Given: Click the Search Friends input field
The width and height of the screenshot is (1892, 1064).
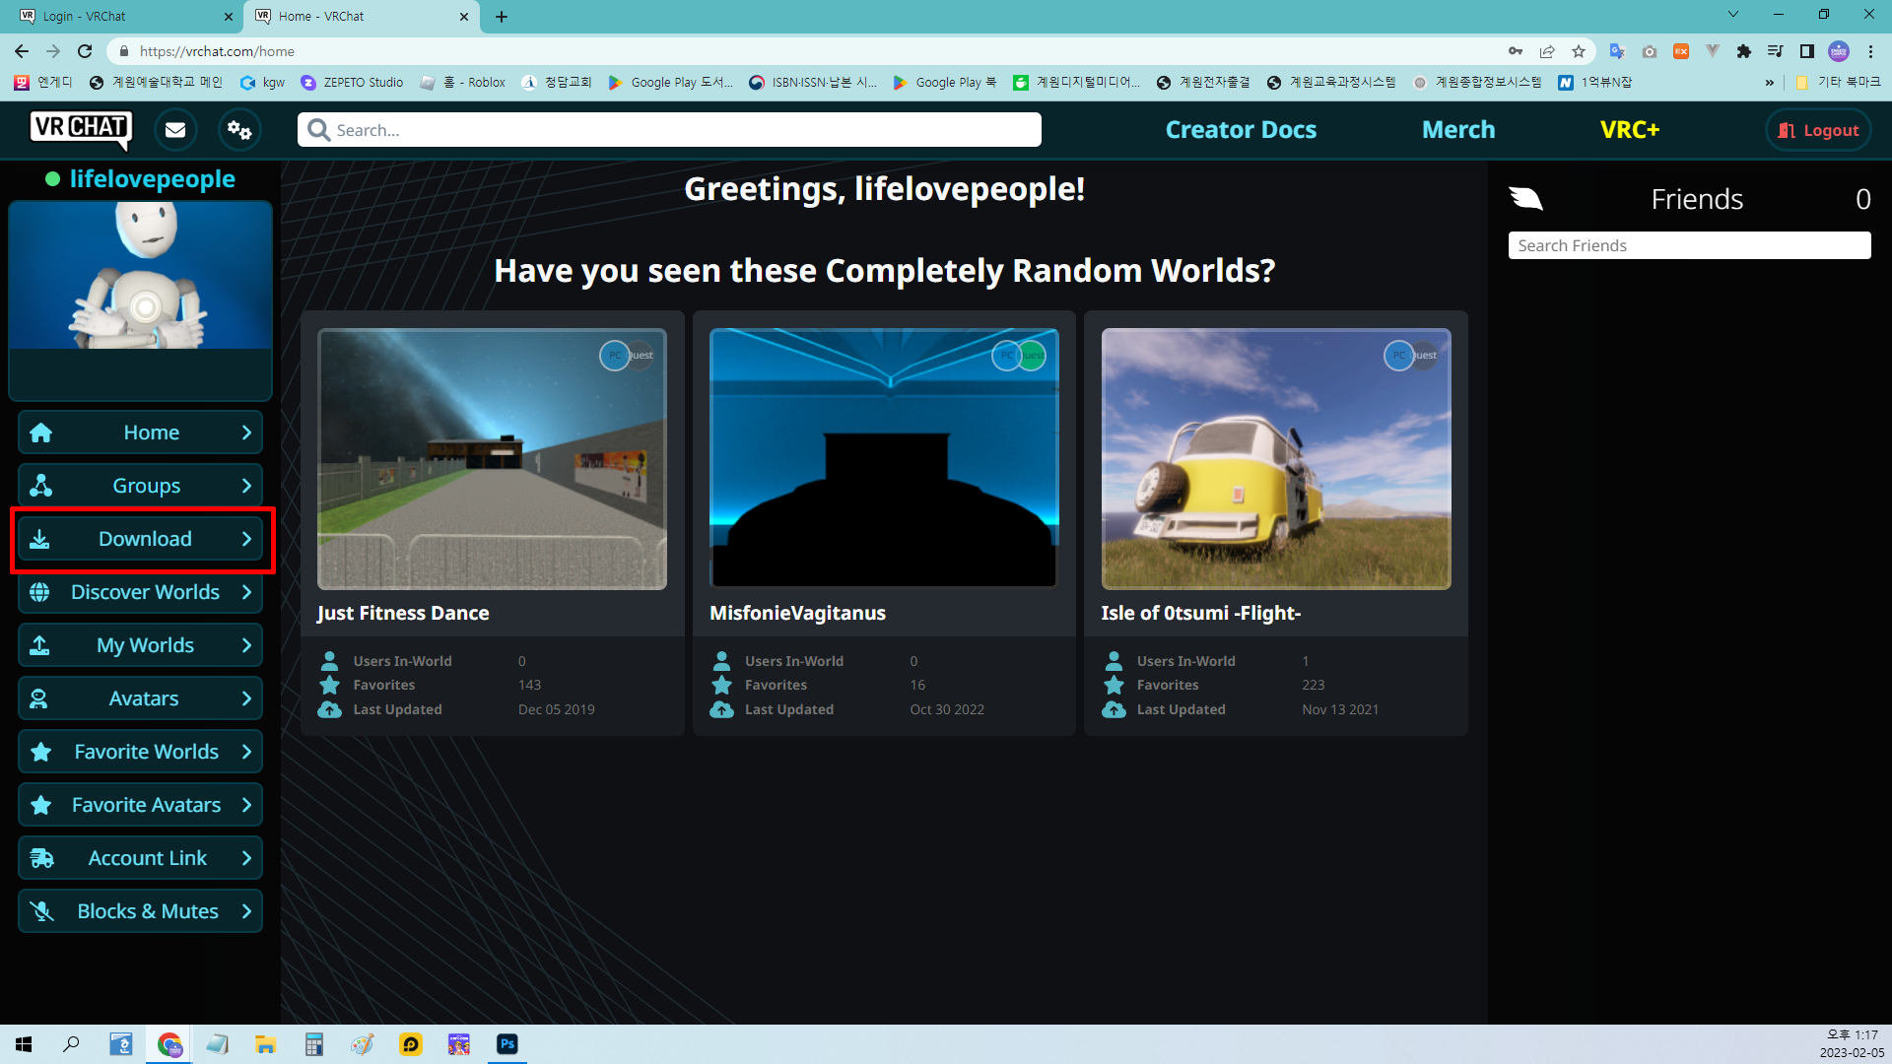Looking at the screenshot, I should pos(1689,245).
